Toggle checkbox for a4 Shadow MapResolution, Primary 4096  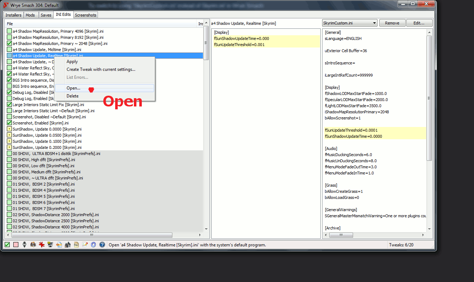point(9,31)
